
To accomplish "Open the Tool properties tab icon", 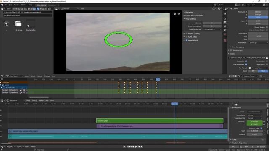I will pos(225,14).
